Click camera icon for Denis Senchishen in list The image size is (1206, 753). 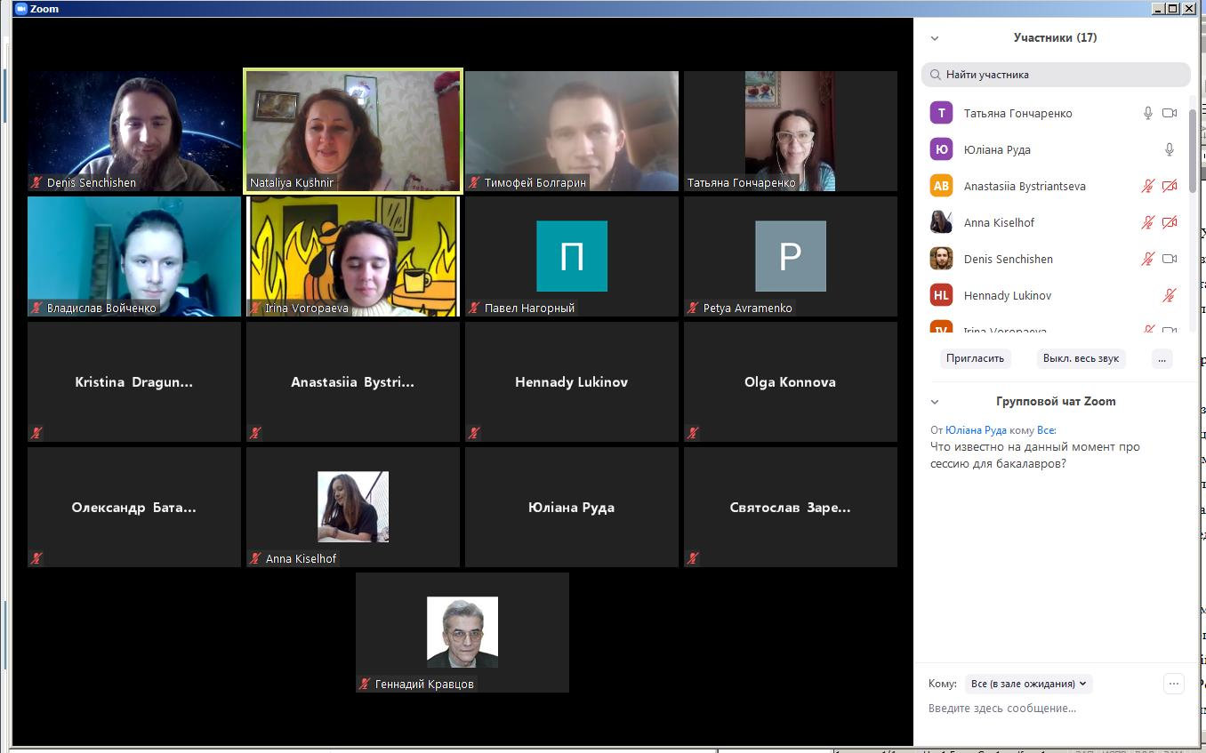coord(1170,259)
